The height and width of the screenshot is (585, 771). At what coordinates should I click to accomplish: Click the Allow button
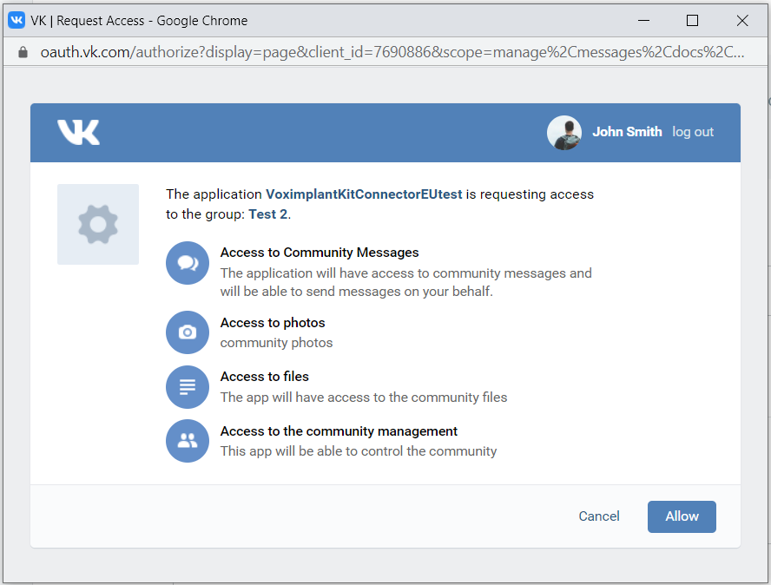point(682,516)
